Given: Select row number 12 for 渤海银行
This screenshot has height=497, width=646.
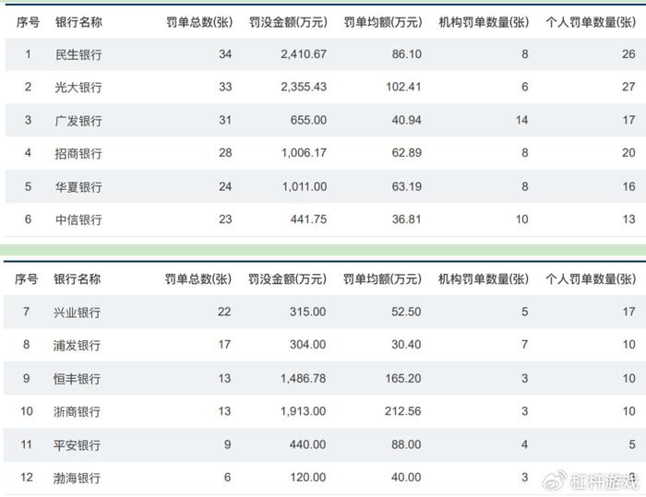Looking at the screenshot, I should (27, 478).
